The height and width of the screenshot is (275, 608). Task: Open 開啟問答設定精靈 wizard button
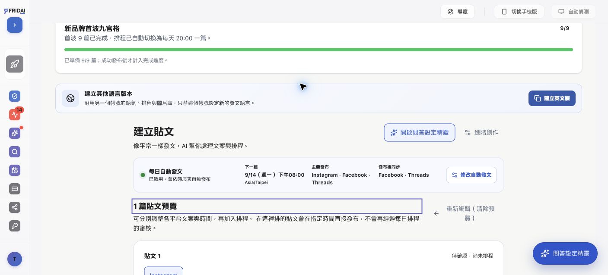click(420, 133)
